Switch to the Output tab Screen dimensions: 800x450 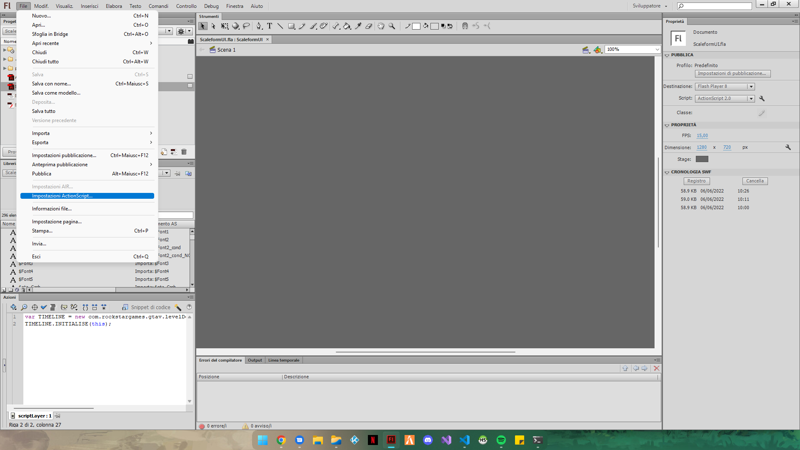click(255, 360)
